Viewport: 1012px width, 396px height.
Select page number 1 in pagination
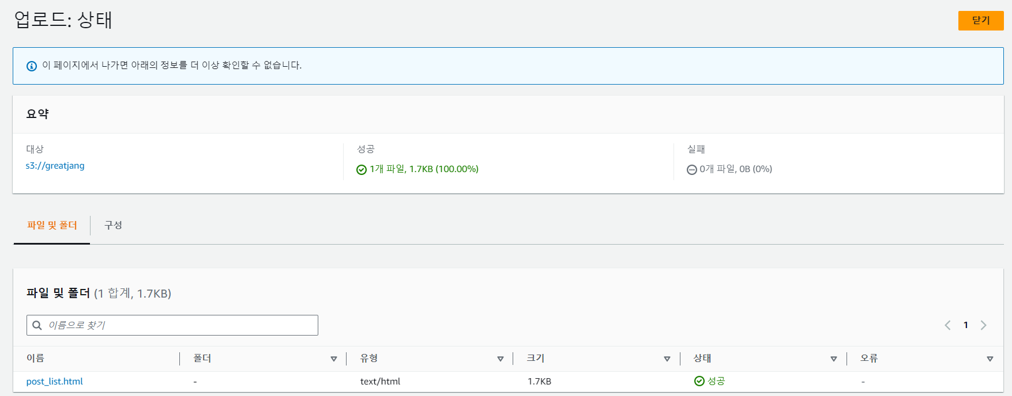click(966, 325)
